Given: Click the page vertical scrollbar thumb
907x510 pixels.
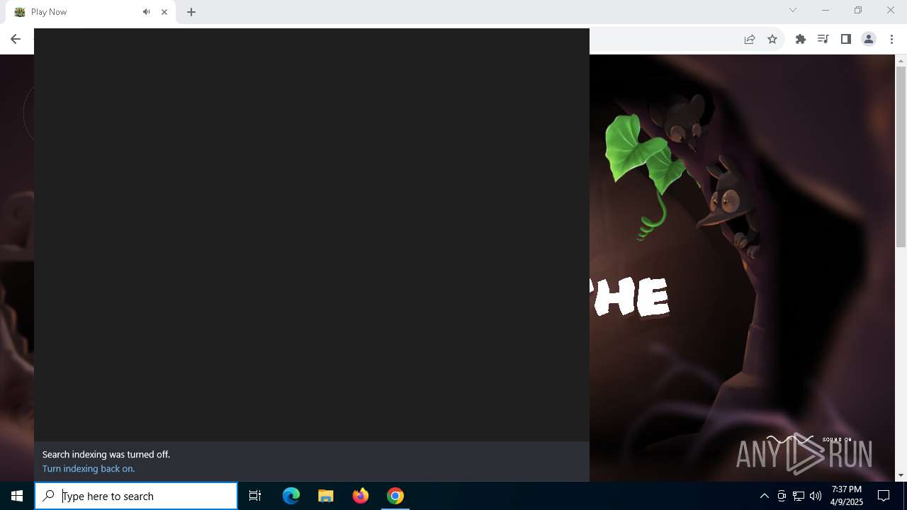Looking at the screenshot, I should (901, 157).
